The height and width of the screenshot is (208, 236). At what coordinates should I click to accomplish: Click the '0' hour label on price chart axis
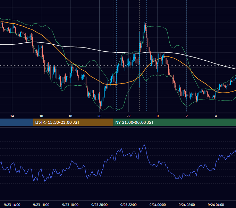[x=158, y=116]
